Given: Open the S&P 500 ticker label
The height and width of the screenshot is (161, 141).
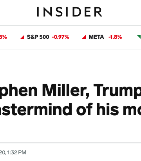Looking at the screenshot, I should (38, 37).
